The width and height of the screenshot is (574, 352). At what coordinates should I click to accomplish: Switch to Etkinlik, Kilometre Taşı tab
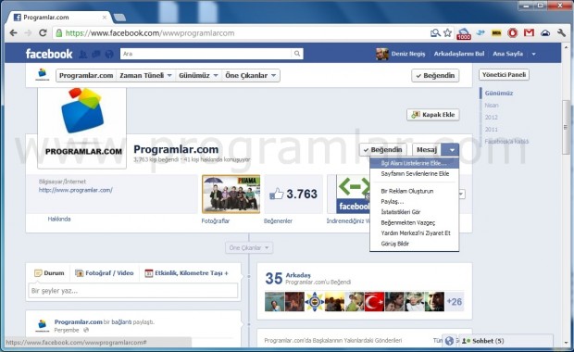pyautogui.click(x=187, y=273)
